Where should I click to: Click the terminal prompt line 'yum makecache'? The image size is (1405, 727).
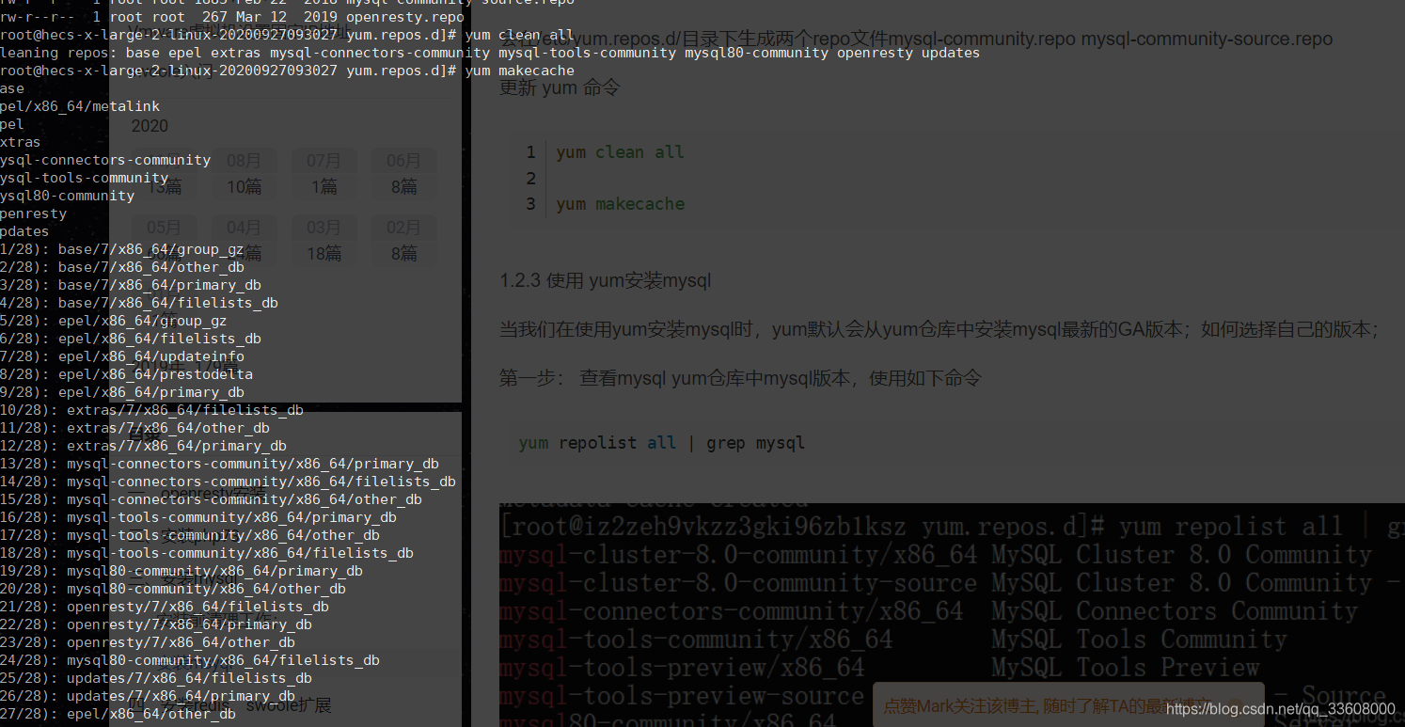pyautogui.click(x=287, y=71)
